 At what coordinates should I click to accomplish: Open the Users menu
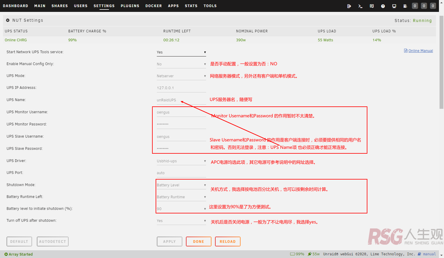81,6
